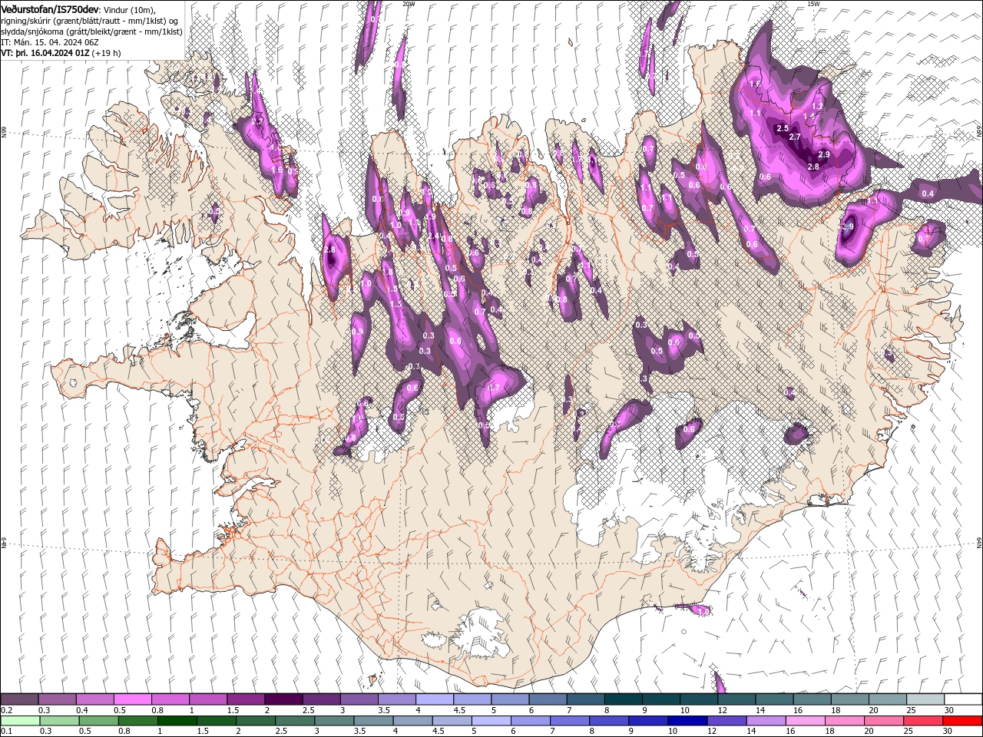Pick the pale green 0.1 rain swatch
The width and height of the screenshot is (983, 737).
tap(20, 721)
